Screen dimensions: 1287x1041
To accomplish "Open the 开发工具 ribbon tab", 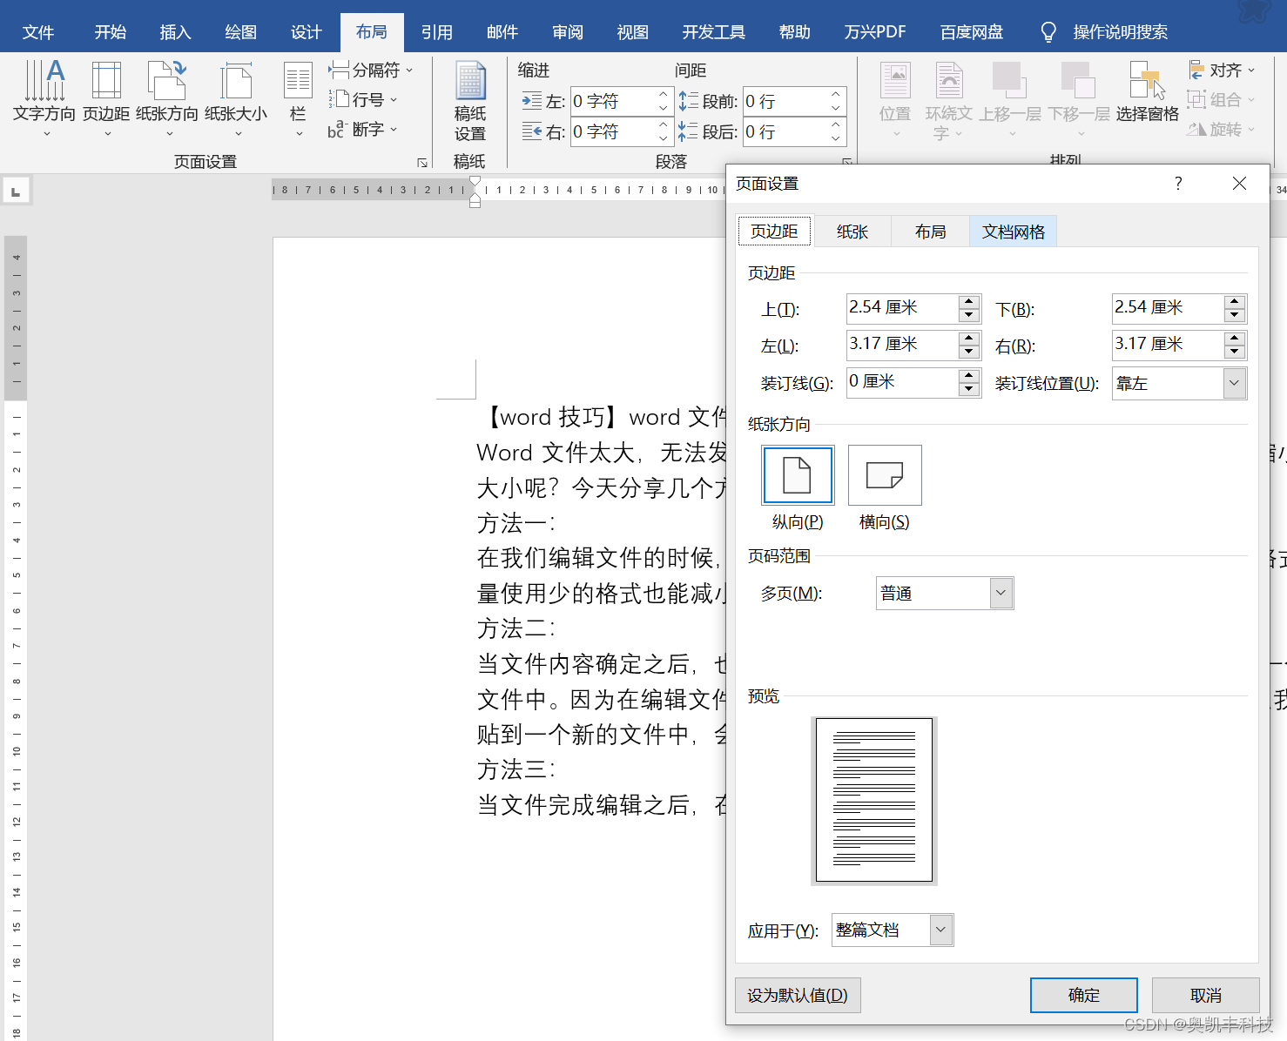I will click(x=714, y=32).
